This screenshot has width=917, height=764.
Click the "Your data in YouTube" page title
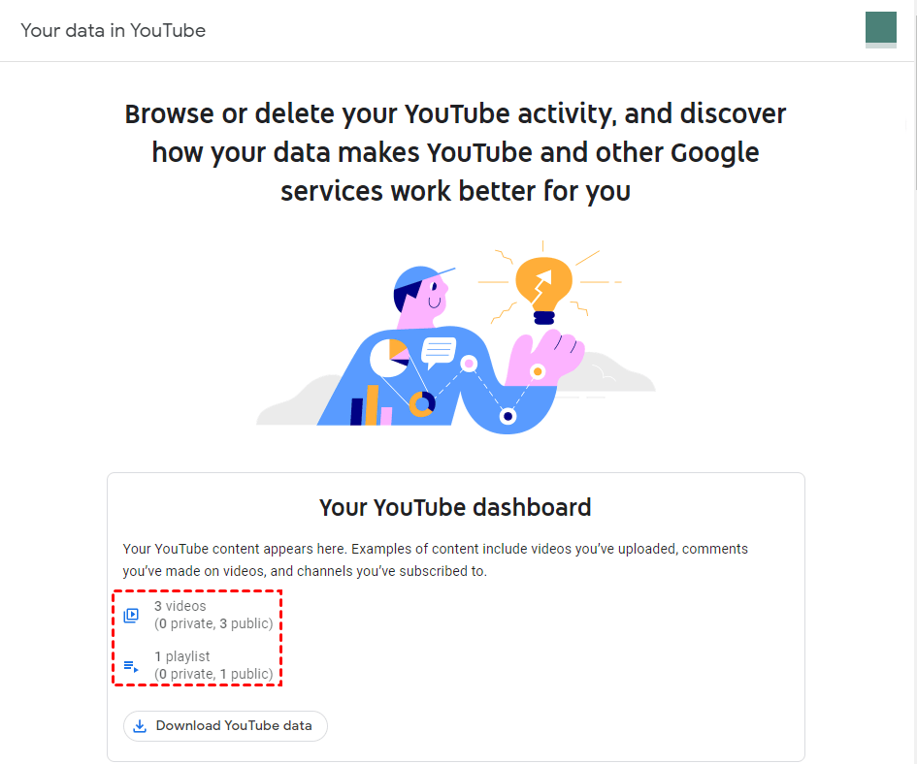coord(114,30)
